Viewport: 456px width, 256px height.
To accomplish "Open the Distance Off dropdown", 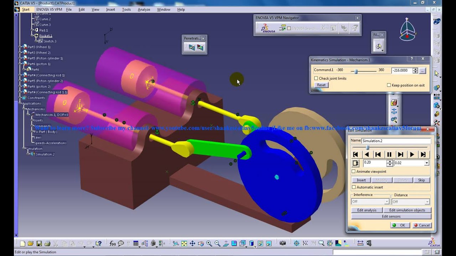I will (x=427, y=202).
